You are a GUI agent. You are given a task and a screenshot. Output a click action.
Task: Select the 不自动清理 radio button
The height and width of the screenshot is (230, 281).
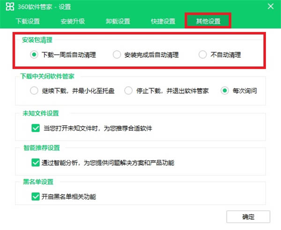[203, 55]
